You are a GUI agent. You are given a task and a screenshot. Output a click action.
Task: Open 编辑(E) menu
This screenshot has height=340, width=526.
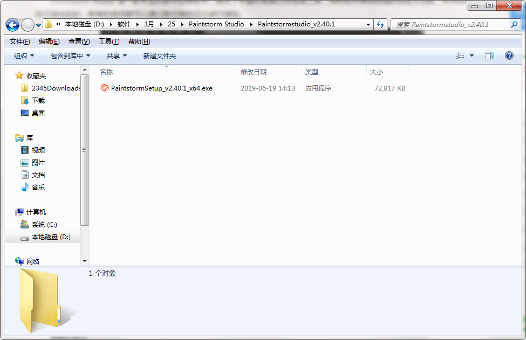point(49,41)
